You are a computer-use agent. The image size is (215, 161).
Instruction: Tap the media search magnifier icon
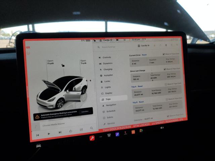click(92, 128)
